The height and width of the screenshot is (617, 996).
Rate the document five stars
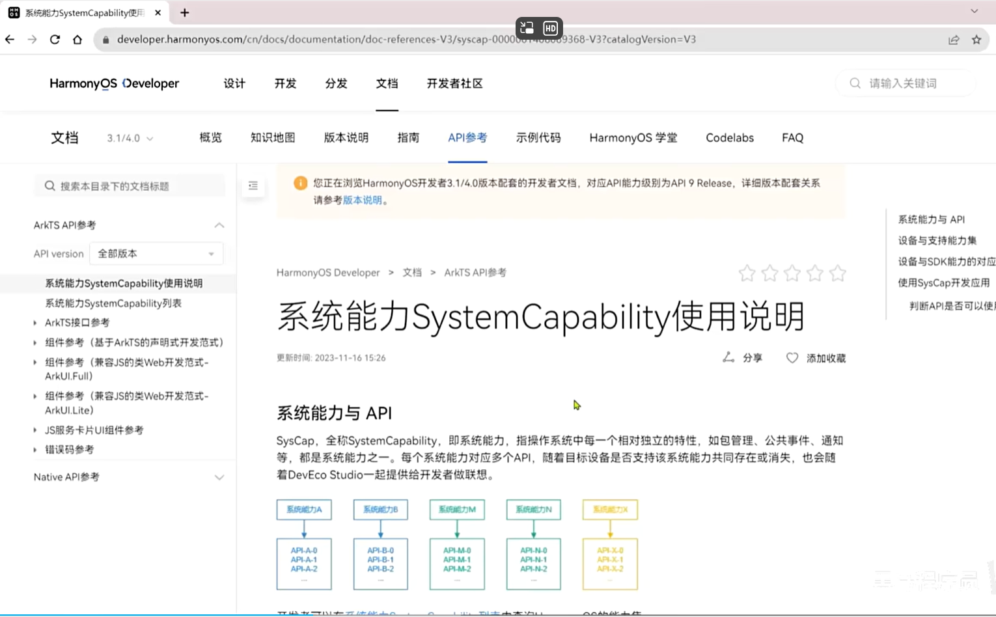(837, 273)
